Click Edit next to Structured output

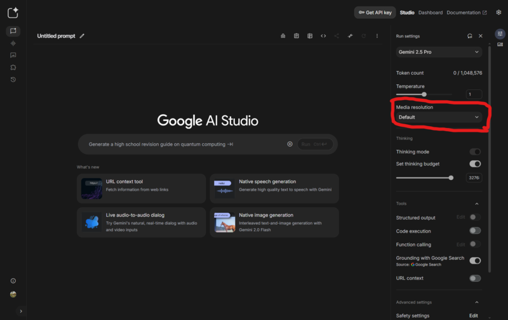click(461, 217)
